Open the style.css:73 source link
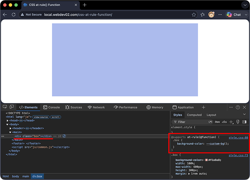The height and width of the screenshot is (180, 250). (238, 155)
